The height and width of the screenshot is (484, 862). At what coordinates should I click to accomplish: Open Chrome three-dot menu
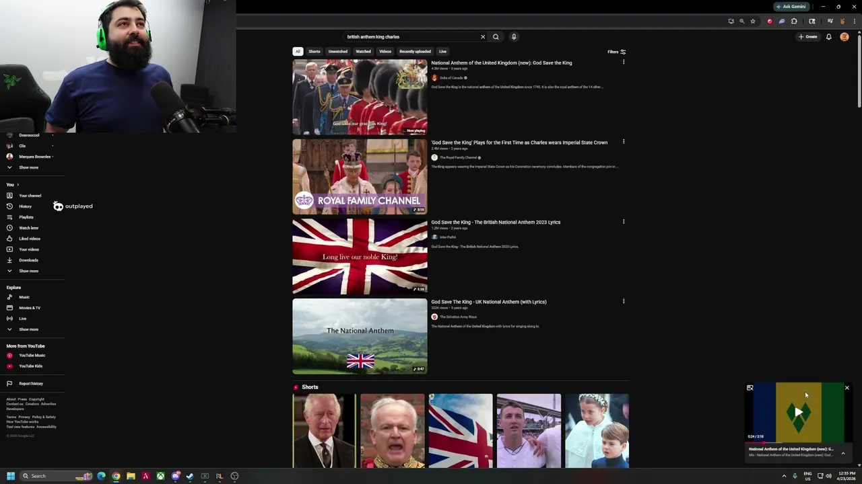(x=853, y=21)
